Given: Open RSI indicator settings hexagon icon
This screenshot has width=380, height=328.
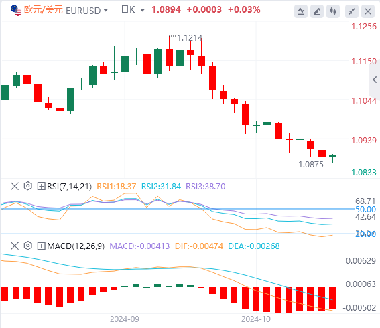Looking at the screenshot, I should [28, 186].
